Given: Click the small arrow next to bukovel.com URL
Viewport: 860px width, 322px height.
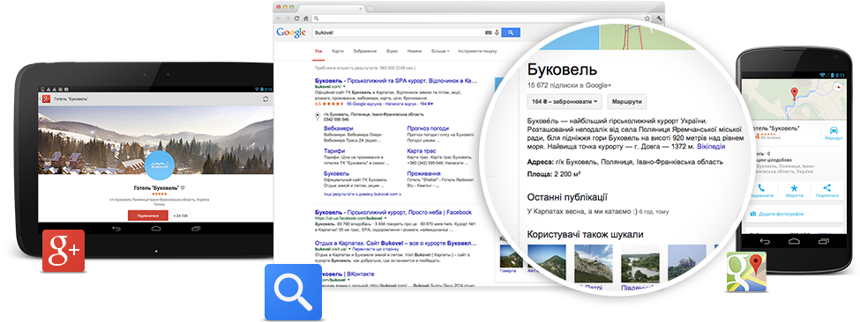Looking at the screenshot, I should [344, 87].
